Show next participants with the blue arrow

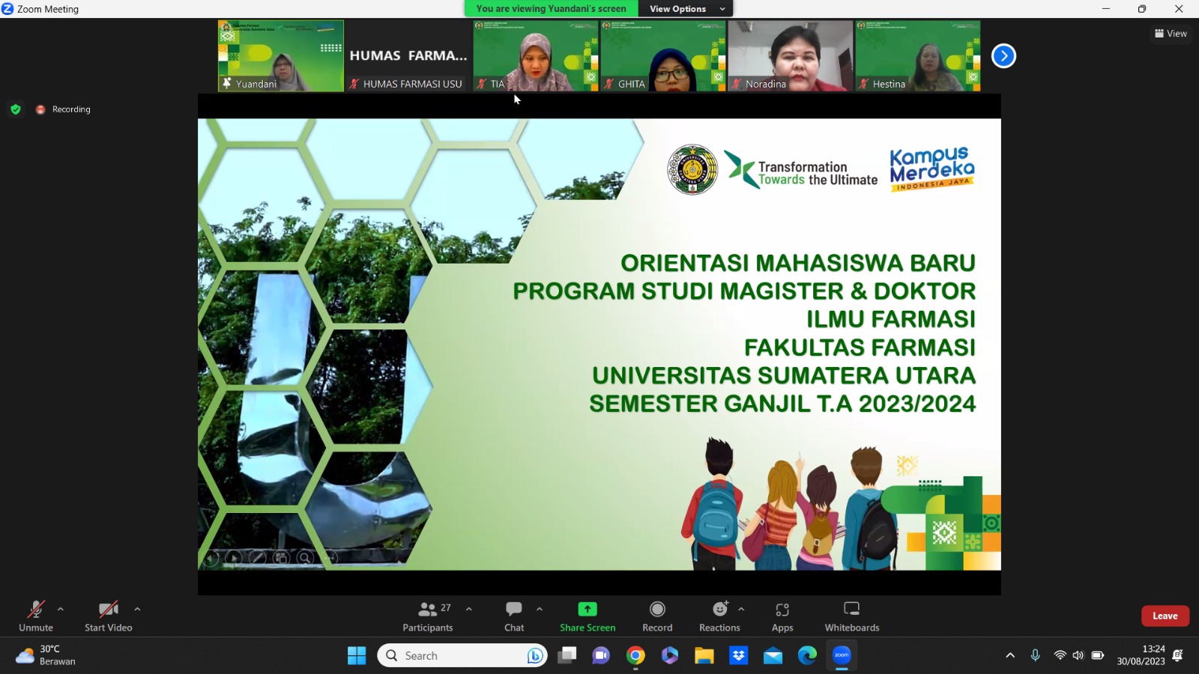click(1003, 56)
